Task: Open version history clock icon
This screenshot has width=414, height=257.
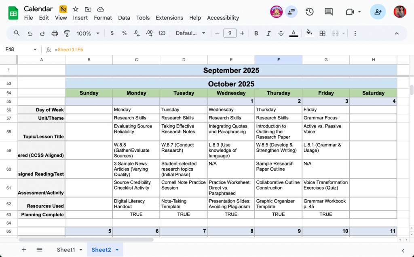Action: tap(309, 12)
